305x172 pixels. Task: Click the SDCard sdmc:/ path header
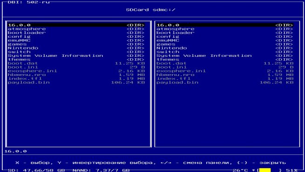150,10
